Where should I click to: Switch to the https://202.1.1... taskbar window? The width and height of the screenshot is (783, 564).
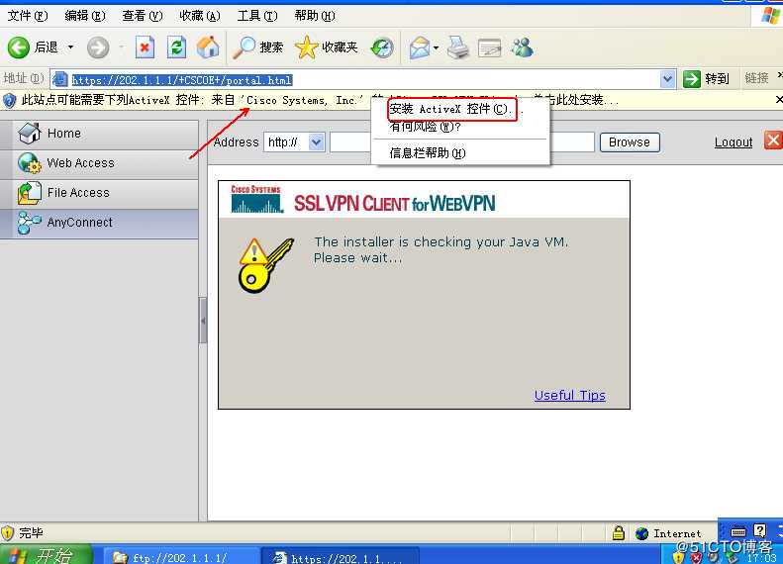coord(341,556)
